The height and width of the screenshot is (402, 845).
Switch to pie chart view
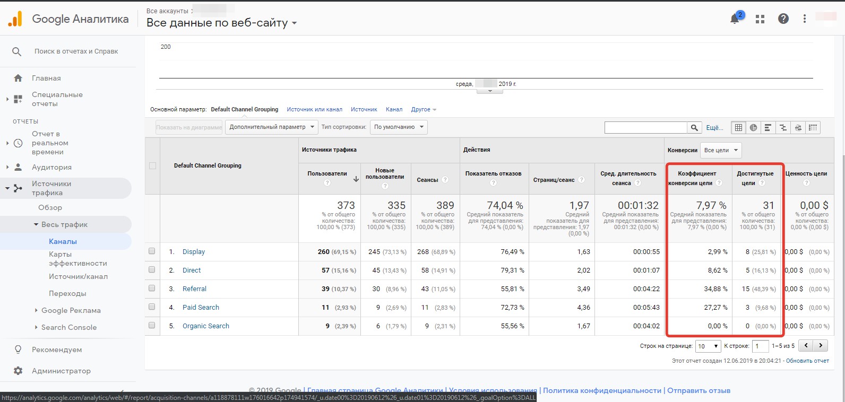(x=753, y=127)
